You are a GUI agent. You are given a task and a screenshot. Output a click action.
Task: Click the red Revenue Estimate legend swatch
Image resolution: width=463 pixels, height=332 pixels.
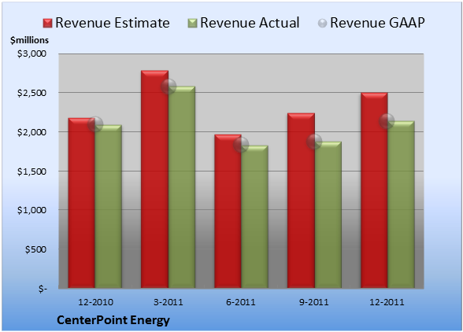click(x=47, y=23)
